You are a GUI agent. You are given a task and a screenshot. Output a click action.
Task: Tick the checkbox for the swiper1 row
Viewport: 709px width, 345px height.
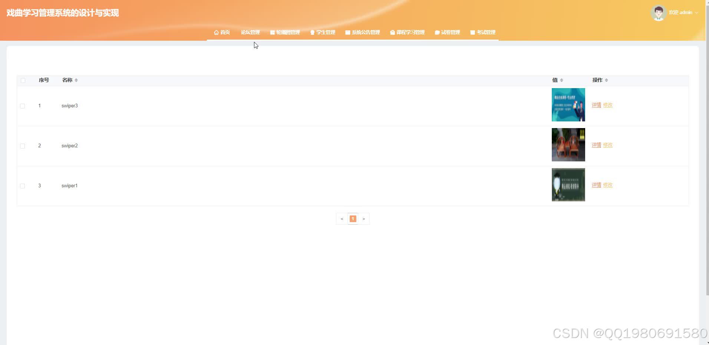pos(23,186)
